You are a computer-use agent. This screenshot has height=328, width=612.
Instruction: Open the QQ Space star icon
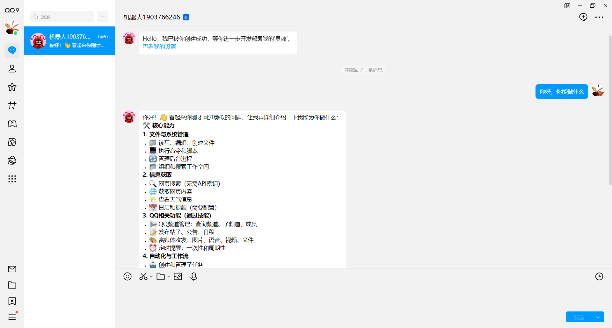coord(12,87)
